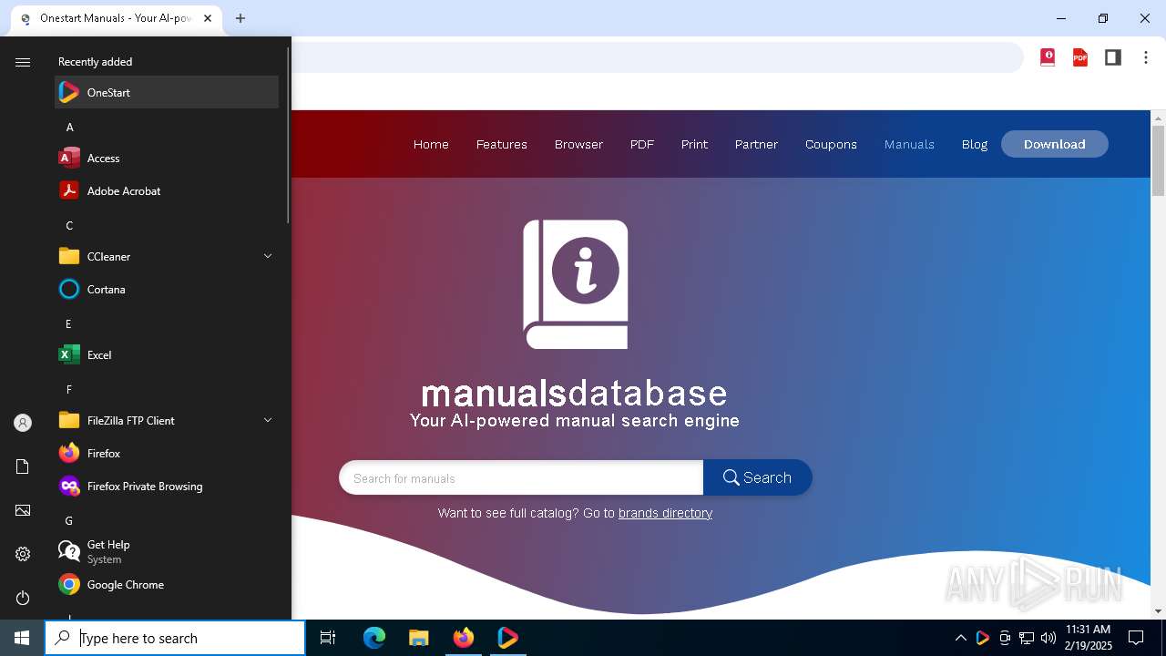Close the Onestart Manuals tab
The width and height of the screenshot is (1166, 656).
[209, 18]
